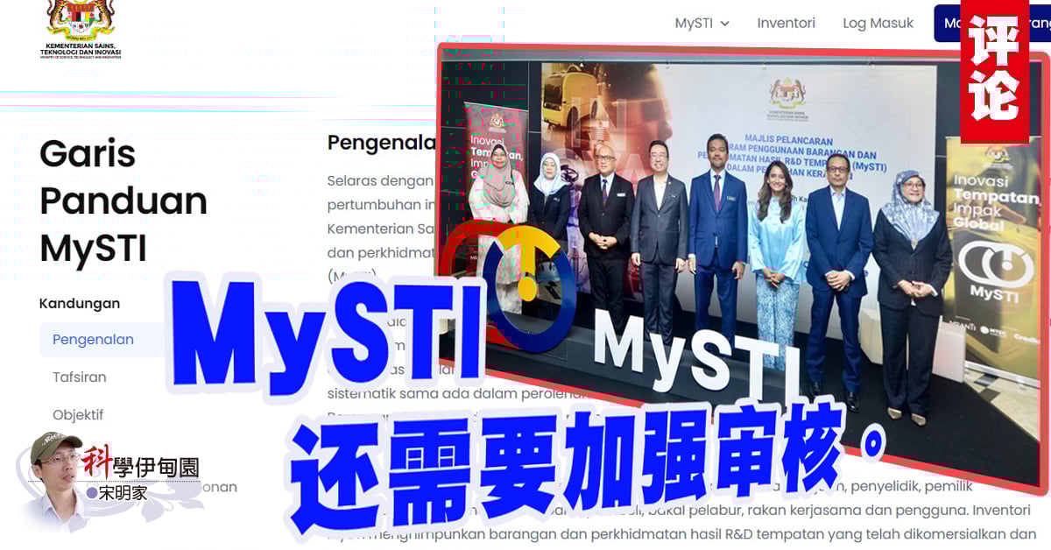
Task: Open the chevron arrow beside MySTI
Action: pyautogui.click(x=724, y=24)
